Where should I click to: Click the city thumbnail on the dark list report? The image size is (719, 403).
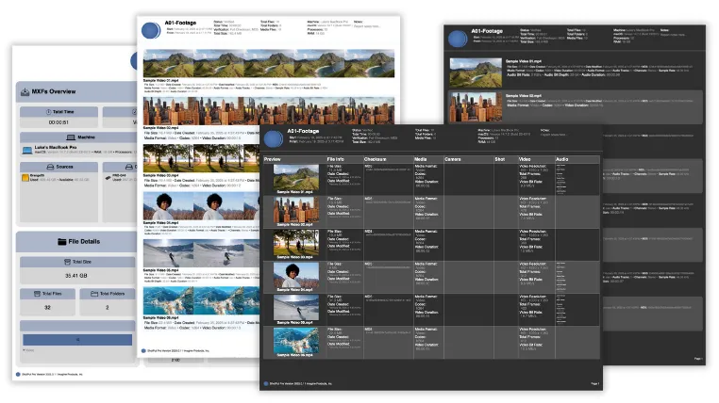tap(476, 107)
